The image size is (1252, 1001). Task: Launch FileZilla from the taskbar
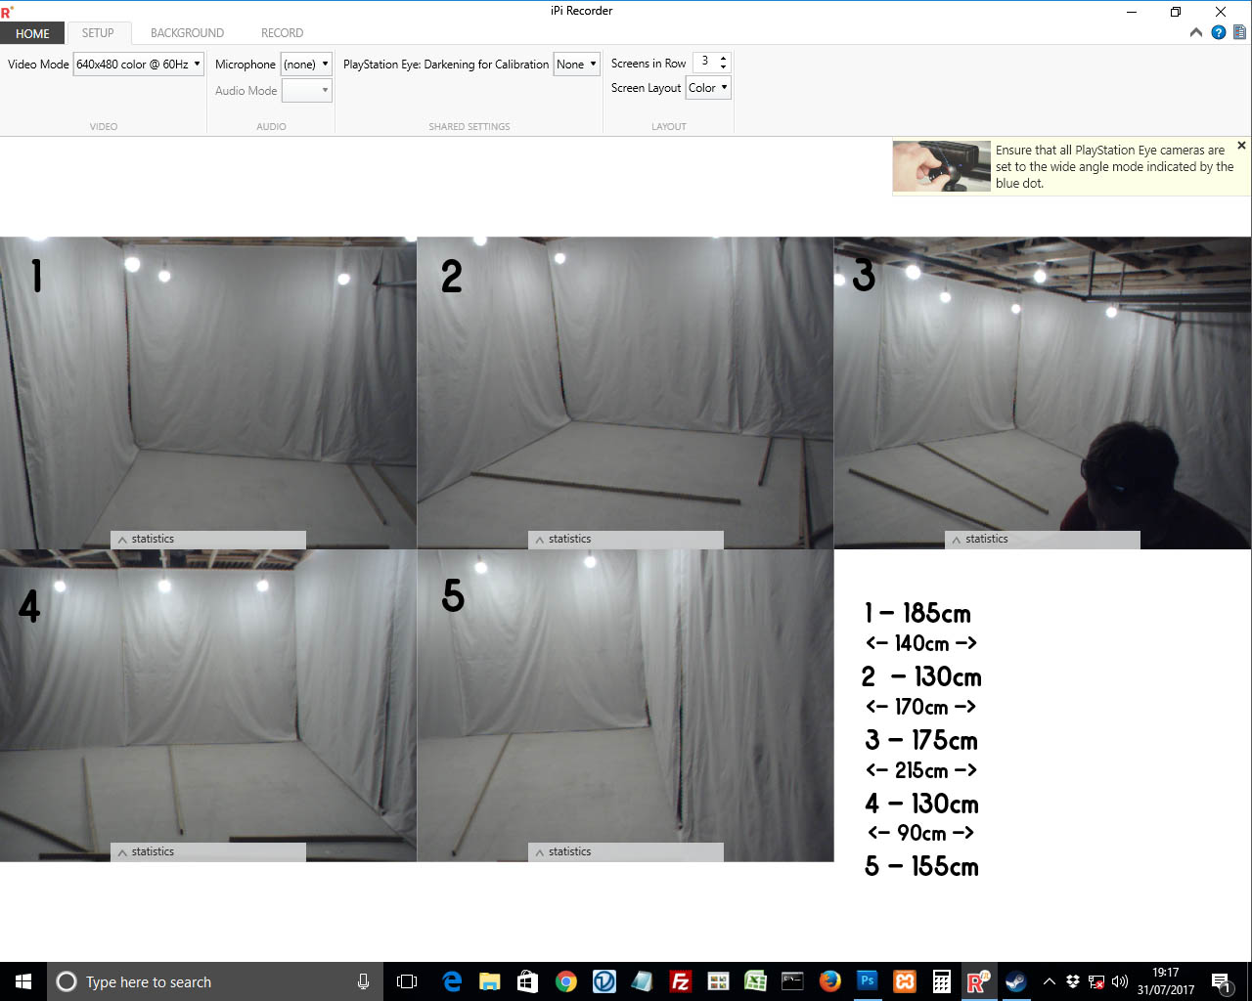pyautogui.click(x=681, y=981)
